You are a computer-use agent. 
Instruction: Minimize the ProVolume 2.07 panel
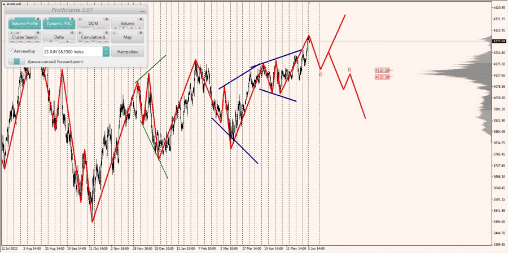coord(143,11)
